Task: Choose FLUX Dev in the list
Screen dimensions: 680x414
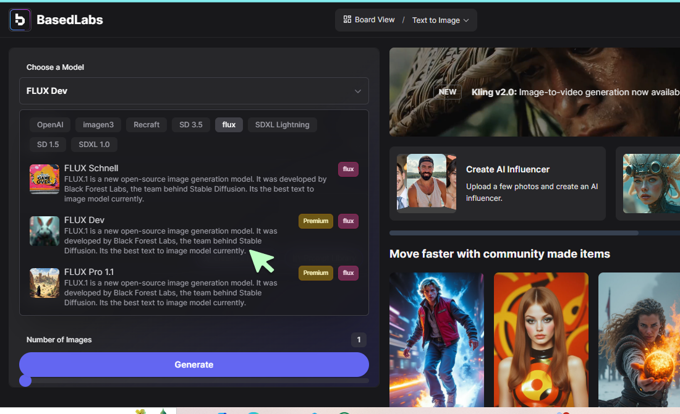Action: pyautogui.click(x=84, y=220)
